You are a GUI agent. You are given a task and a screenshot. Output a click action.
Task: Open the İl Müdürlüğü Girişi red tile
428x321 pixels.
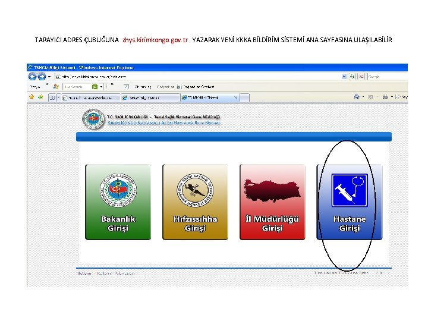point(272,202)
